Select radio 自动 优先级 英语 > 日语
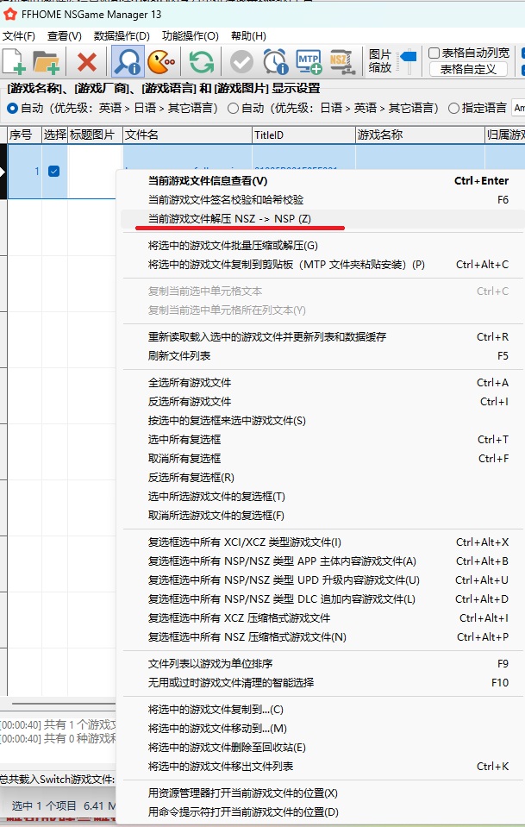Image resolution: width=525 pixels, height=827 pixels. click(13, 108)
